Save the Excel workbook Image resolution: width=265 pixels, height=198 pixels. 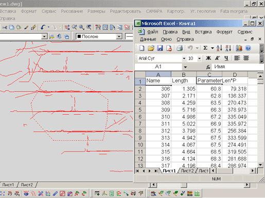[160, 48]
